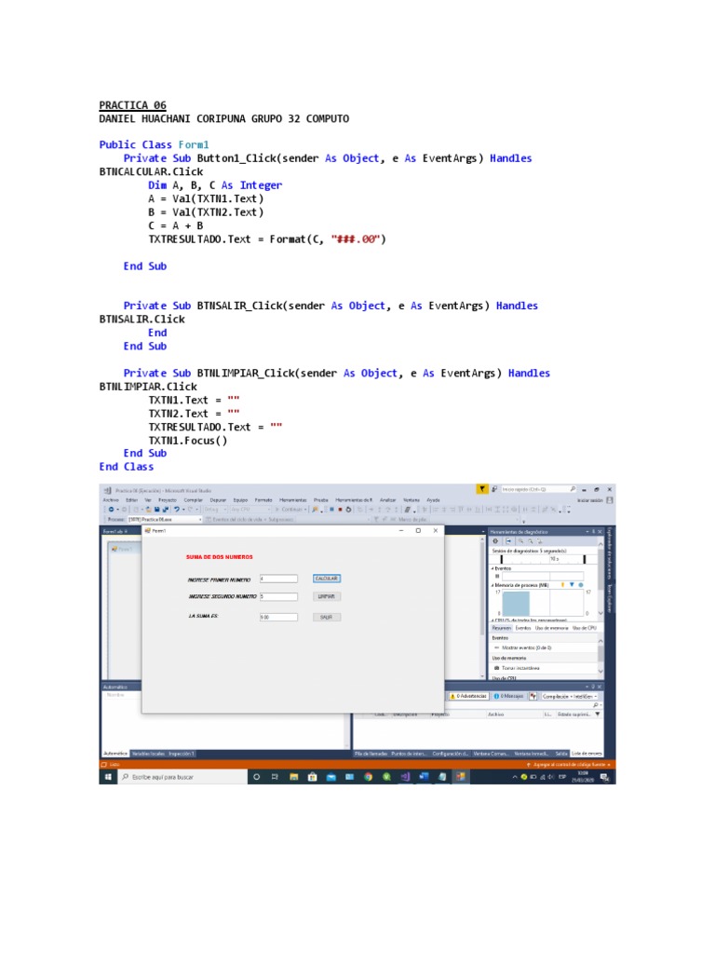715x954 pixels.
Task: Click the Chrome icon in the taskbar
Action: coord(368,776)
